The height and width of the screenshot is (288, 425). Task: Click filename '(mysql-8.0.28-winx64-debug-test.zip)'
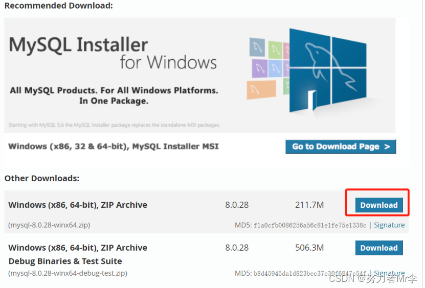(68, 273)
